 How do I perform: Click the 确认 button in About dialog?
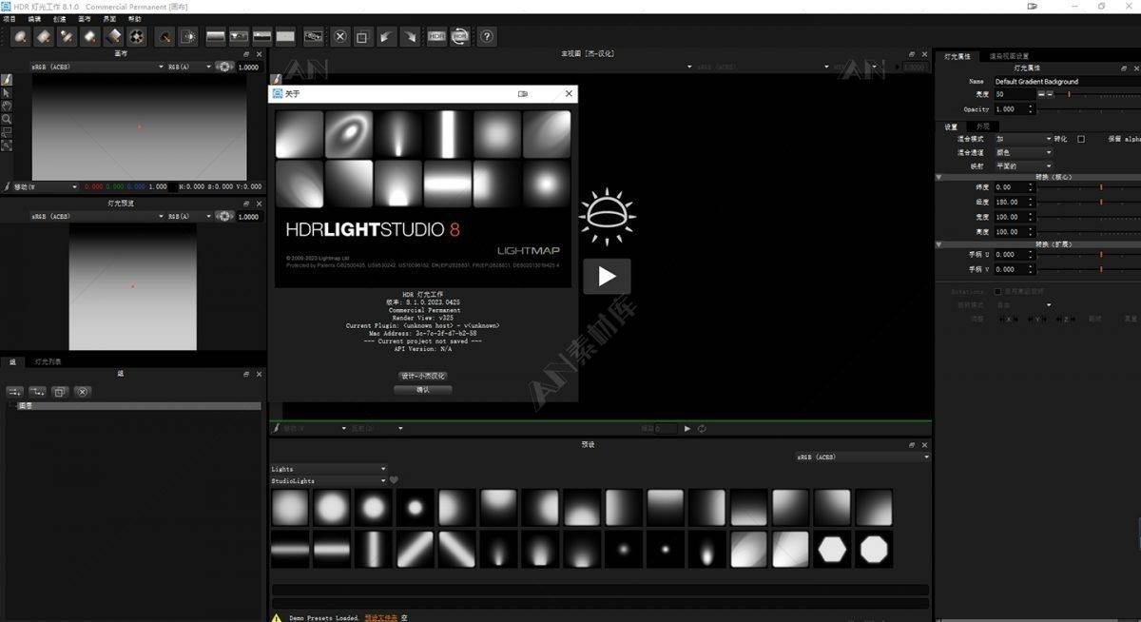coord(422,390)
